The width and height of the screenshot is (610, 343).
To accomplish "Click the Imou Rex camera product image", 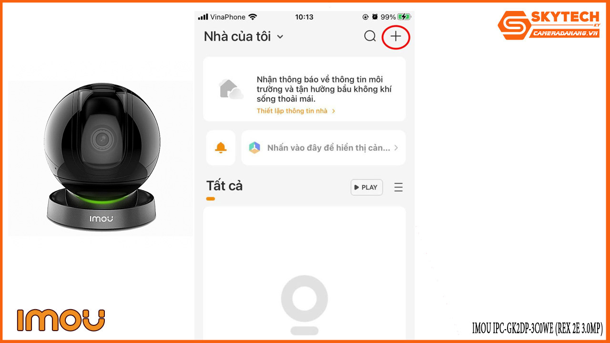I will pos(101,158).
